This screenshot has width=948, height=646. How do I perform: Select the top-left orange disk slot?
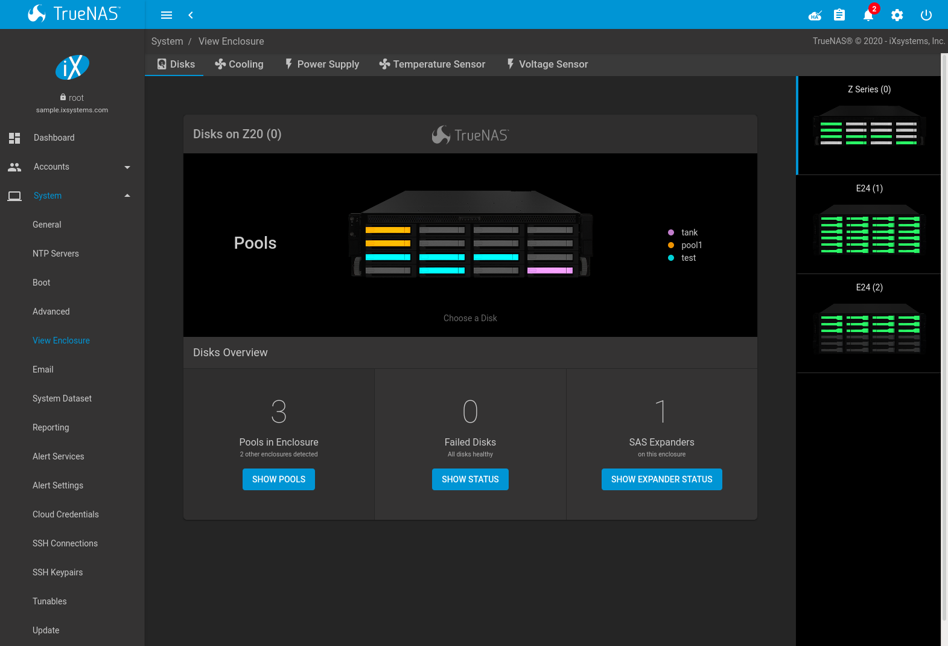click(388, 230)
